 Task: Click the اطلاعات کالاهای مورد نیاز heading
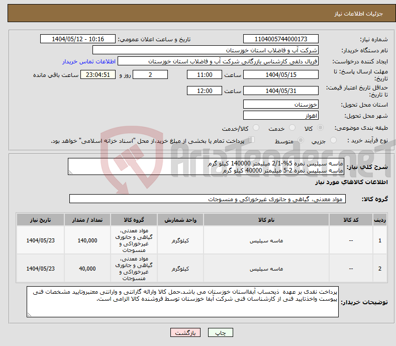[x=351, y=182]
